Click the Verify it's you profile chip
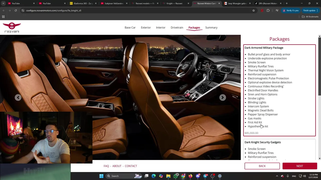The image size is (321, 180). tap(291, 10)
